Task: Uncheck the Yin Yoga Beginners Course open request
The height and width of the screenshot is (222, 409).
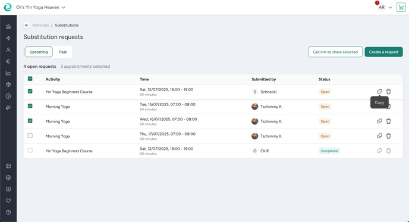Action: 30,91
